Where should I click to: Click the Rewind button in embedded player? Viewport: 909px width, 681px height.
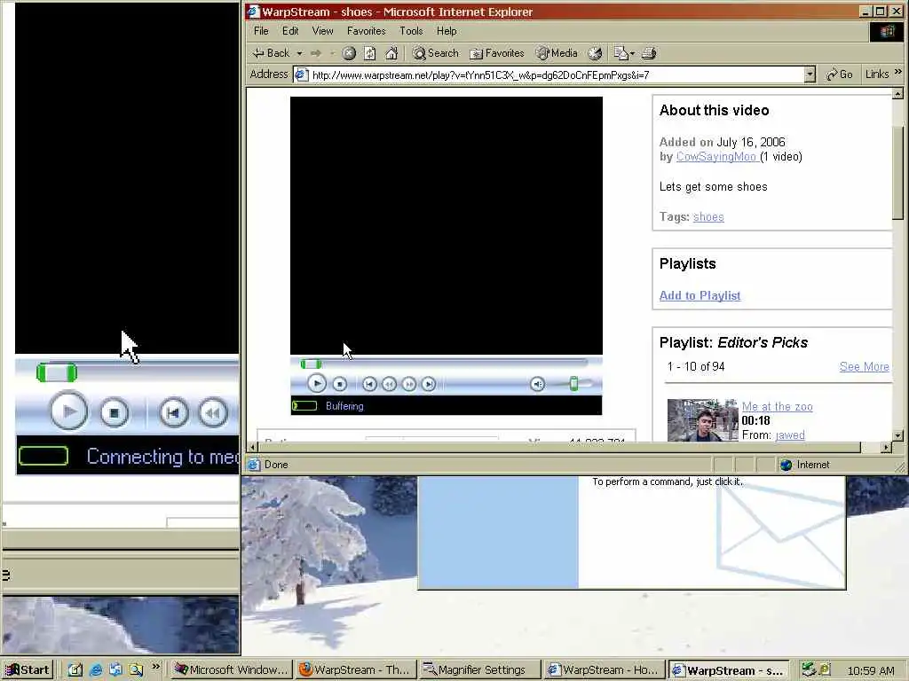389,384
